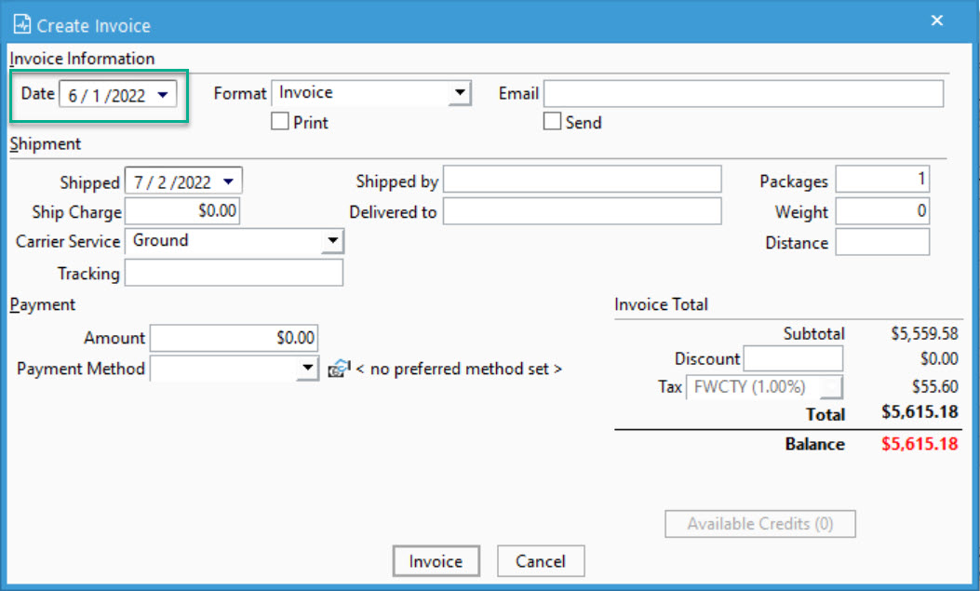Click the payment Amount field
980x591 pixels.
point(233,338)
